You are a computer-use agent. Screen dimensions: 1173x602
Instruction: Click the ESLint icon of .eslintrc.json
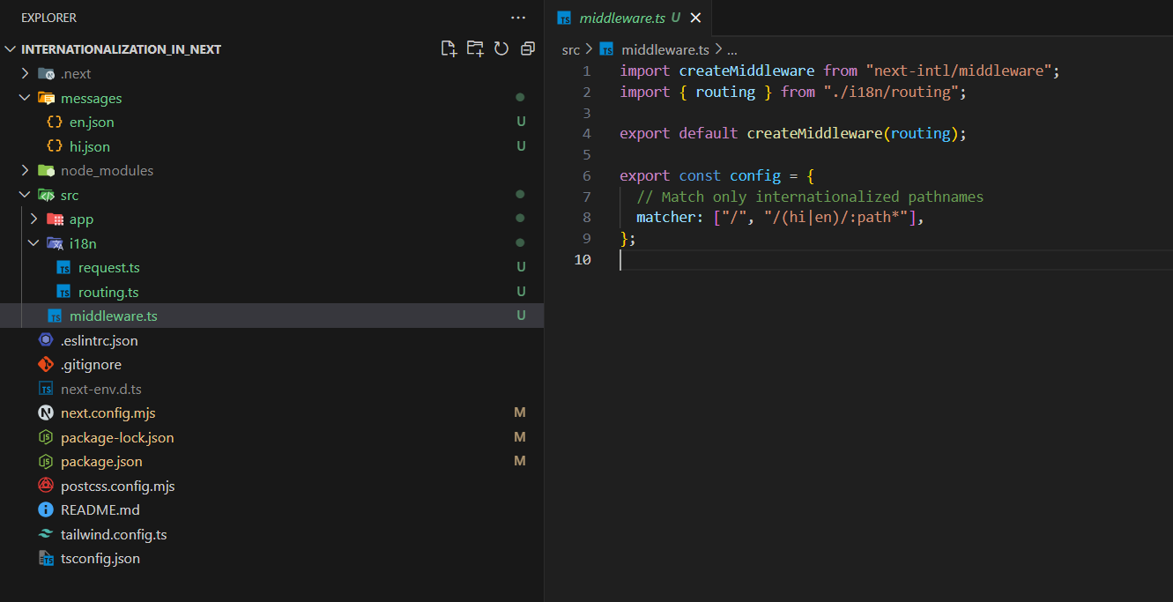coord(46,340)
